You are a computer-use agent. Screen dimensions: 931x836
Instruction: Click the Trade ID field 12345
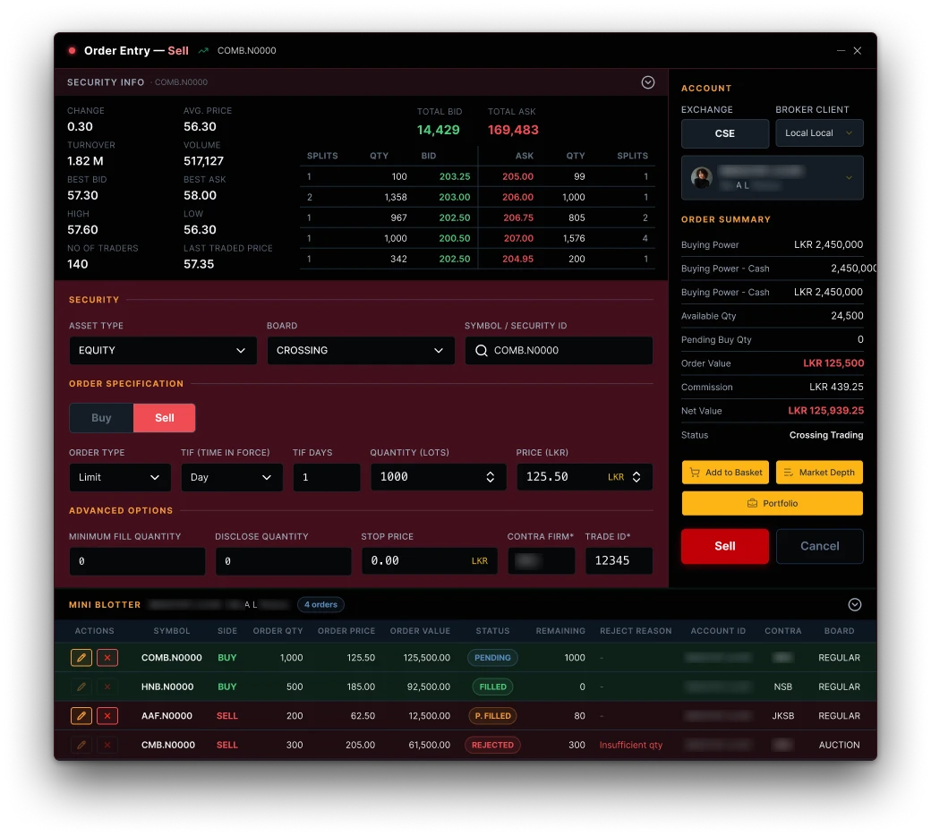(619, 561)
